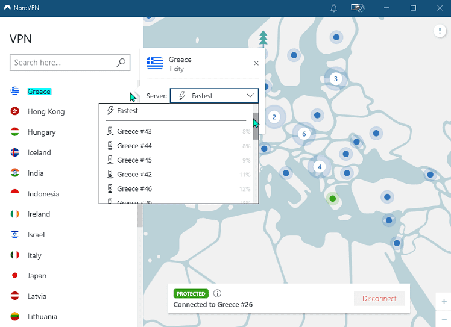Select server Greece #46
The height and width of the screenshot is (327, 451).
[x=176, y=188]
